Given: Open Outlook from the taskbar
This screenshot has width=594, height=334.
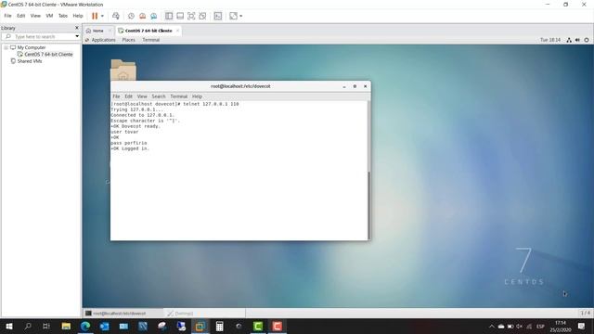Looking at the screenshot, I should click(x=105, y=326).
